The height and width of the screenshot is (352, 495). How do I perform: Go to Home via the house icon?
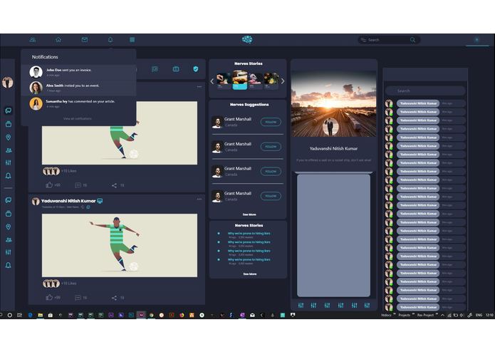tap(58, 40)
